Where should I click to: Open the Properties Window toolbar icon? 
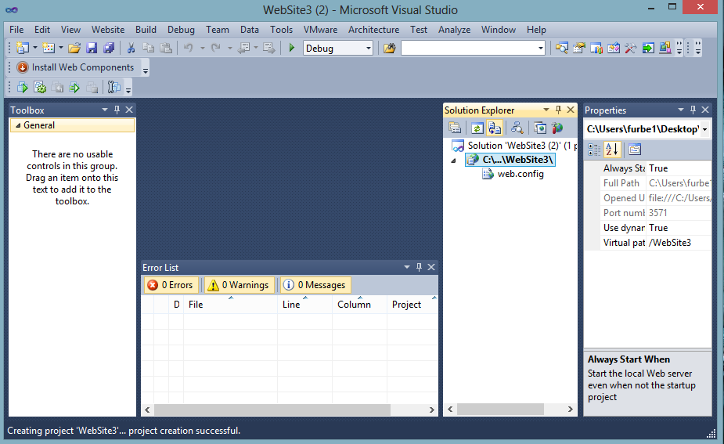[x=578, y=48]
